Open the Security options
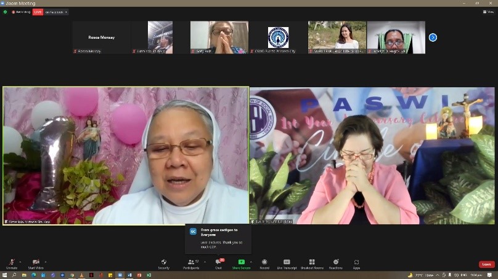This screenshot has width=498, height=279. (164, 262)
